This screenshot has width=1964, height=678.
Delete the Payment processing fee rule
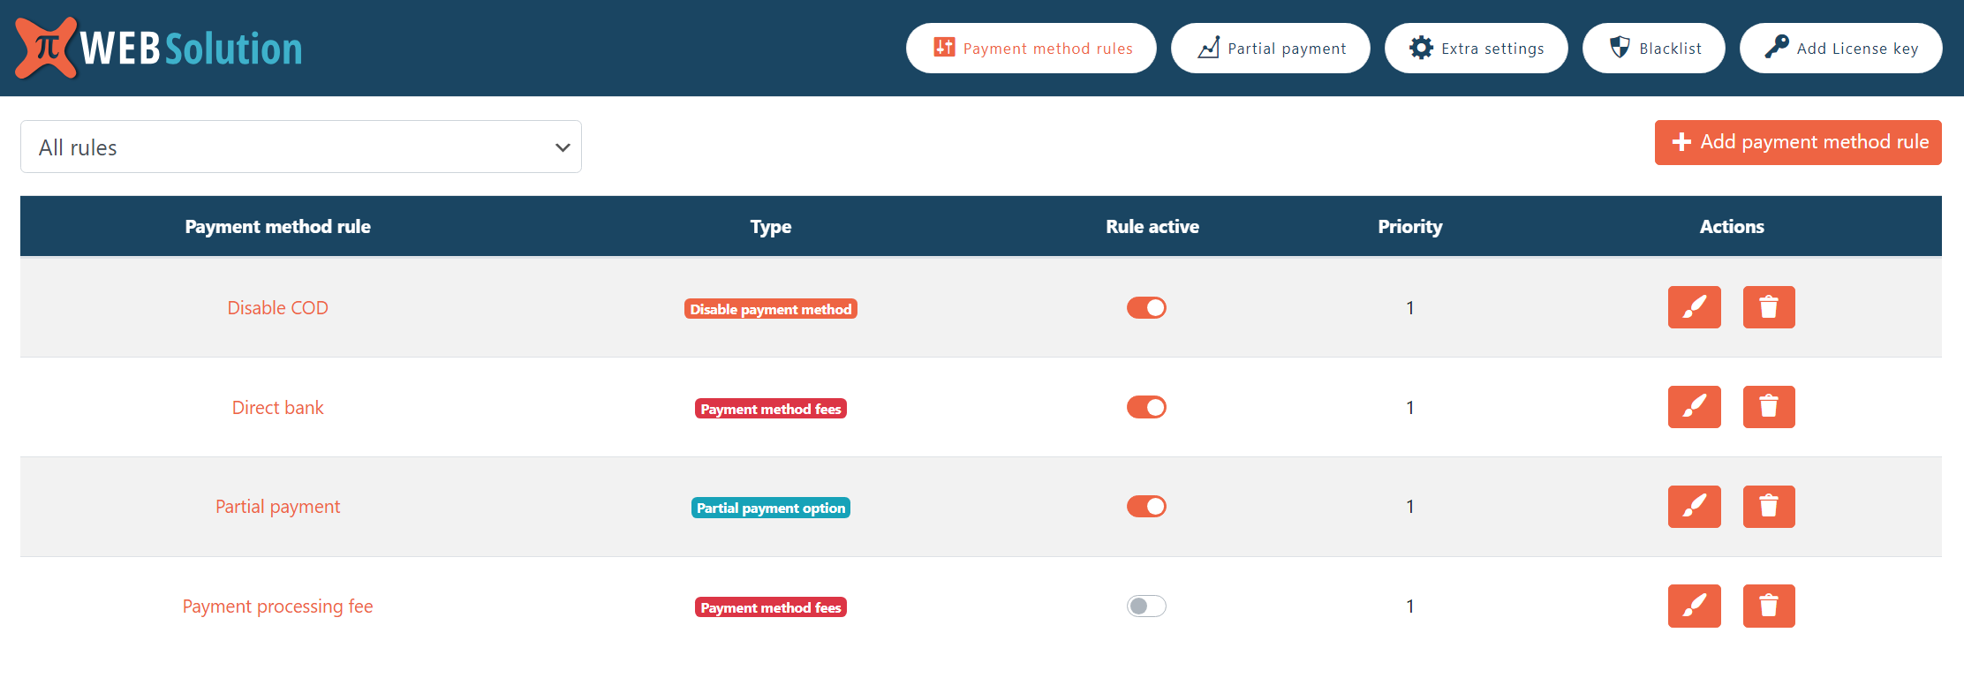pos(1768,606)
